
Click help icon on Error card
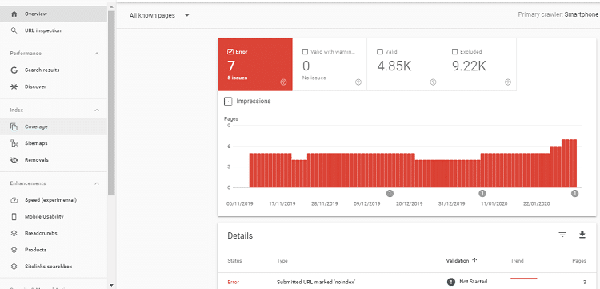[x=283, y=82]
